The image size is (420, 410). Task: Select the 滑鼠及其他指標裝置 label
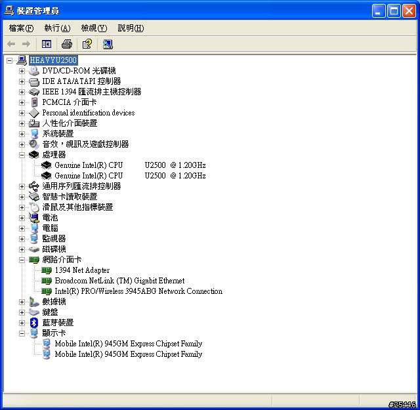point(77,207)
